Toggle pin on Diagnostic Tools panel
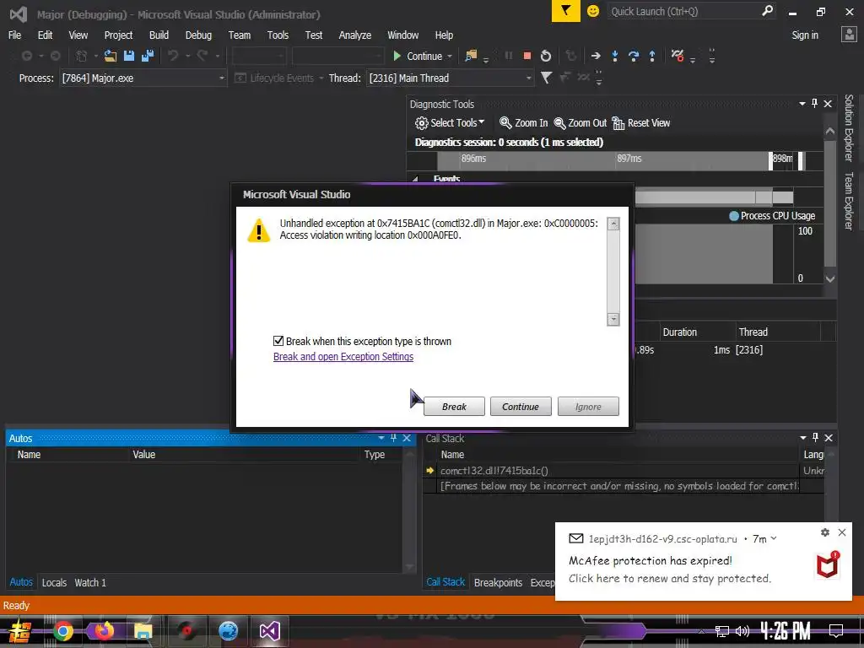 click(x=815, y=104)
